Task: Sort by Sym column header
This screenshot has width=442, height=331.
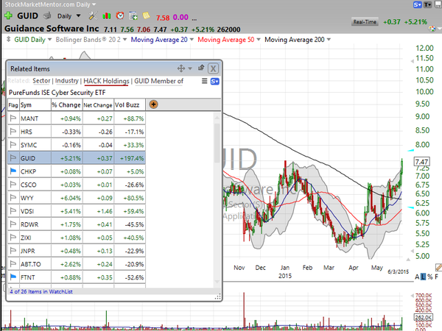Action: tap(35, 104)
